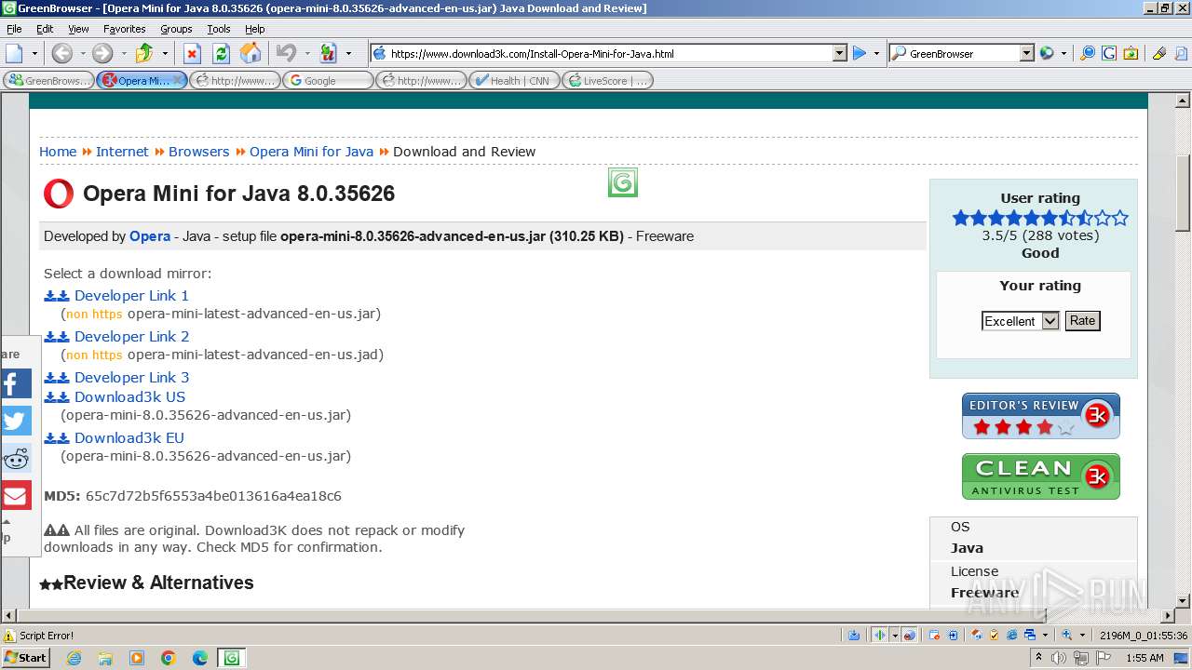Expand the address bar URL dropdown

click(839, 53)
